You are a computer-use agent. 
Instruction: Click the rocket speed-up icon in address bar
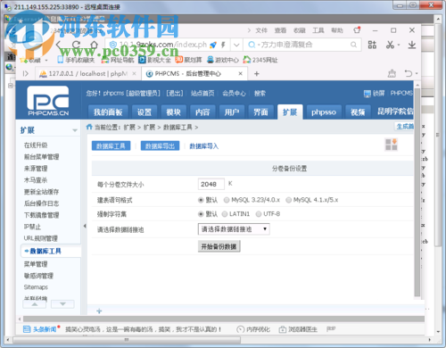[x=213, y=45]
